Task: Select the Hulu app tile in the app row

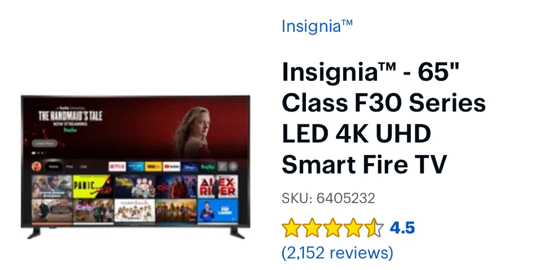Action: coord(207,167)
